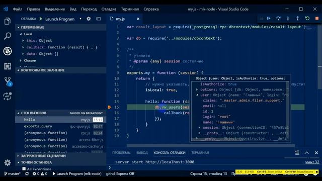Open Source Control view with badge
Image resolution: width=322 pixels, height=181 pixels.
tap(8, 81)
